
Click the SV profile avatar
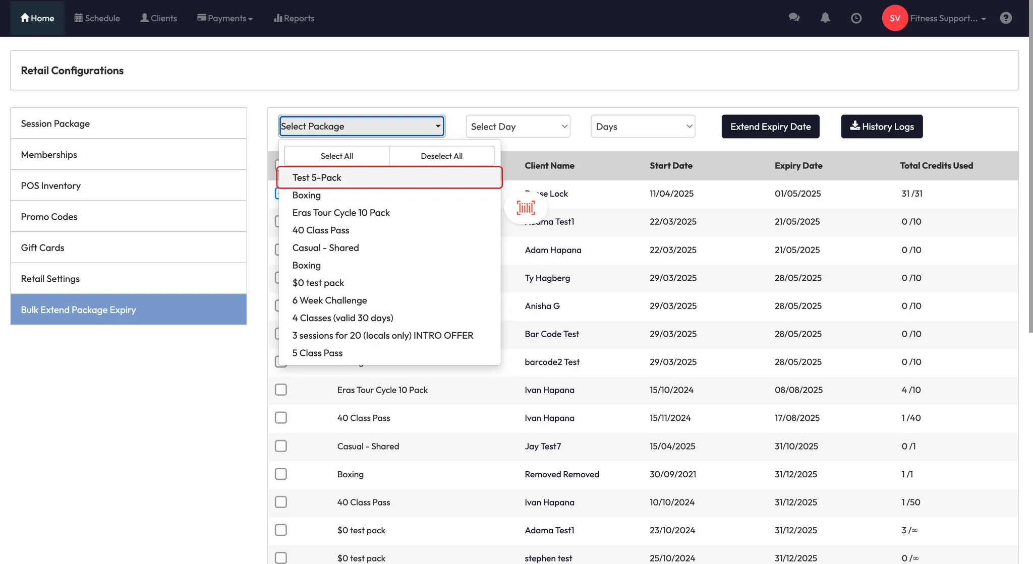(x=895, y=18)
